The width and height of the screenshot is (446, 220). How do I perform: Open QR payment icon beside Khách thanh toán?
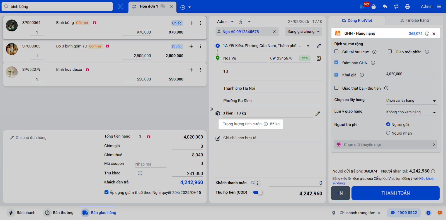[253, 182]
